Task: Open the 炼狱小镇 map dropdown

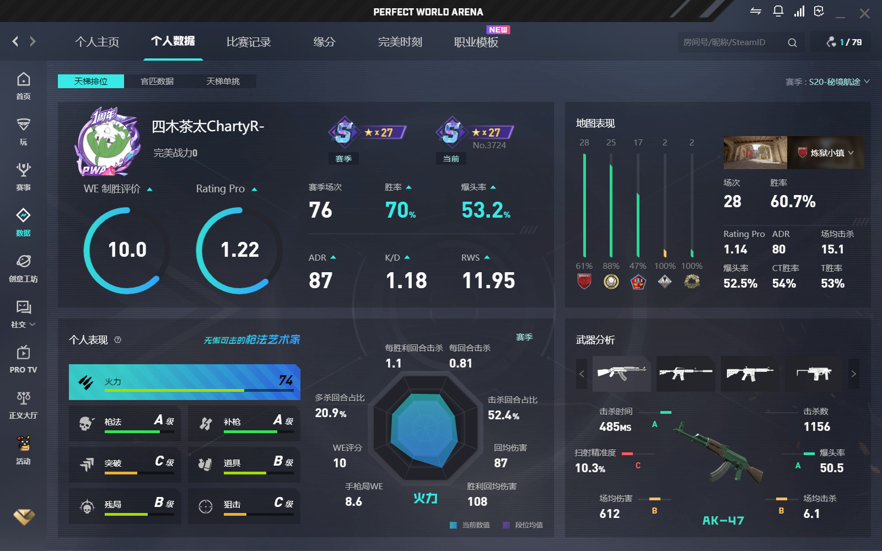Action: coord(826,153)
